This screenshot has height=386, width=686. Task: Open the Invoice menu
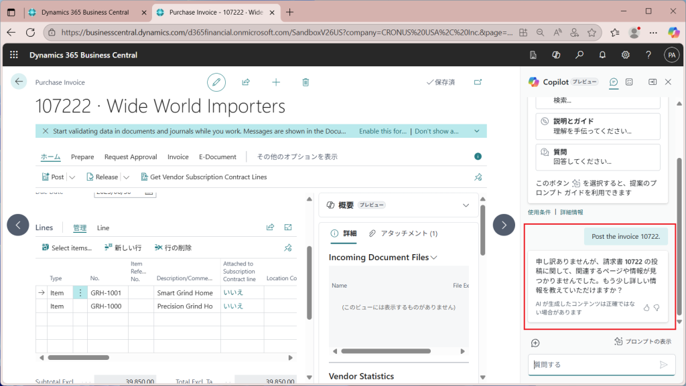pyautogui.click(x=178, y=157)
